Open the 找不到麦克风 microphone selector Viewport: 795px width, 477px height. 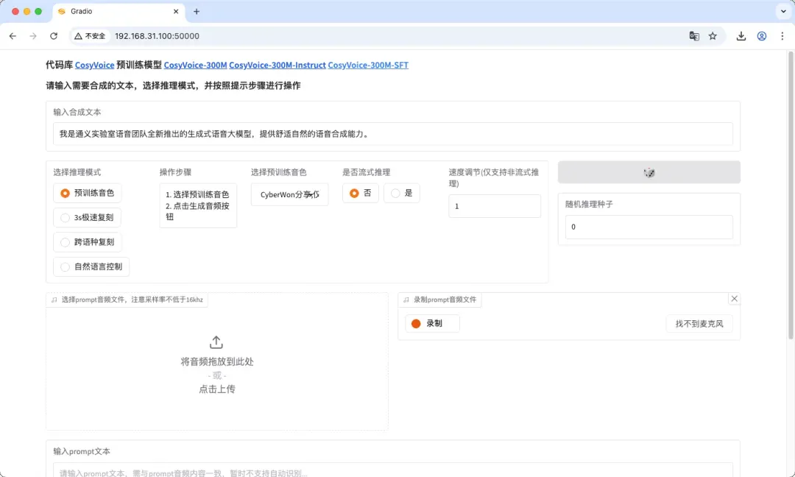[x=698, y=323]
